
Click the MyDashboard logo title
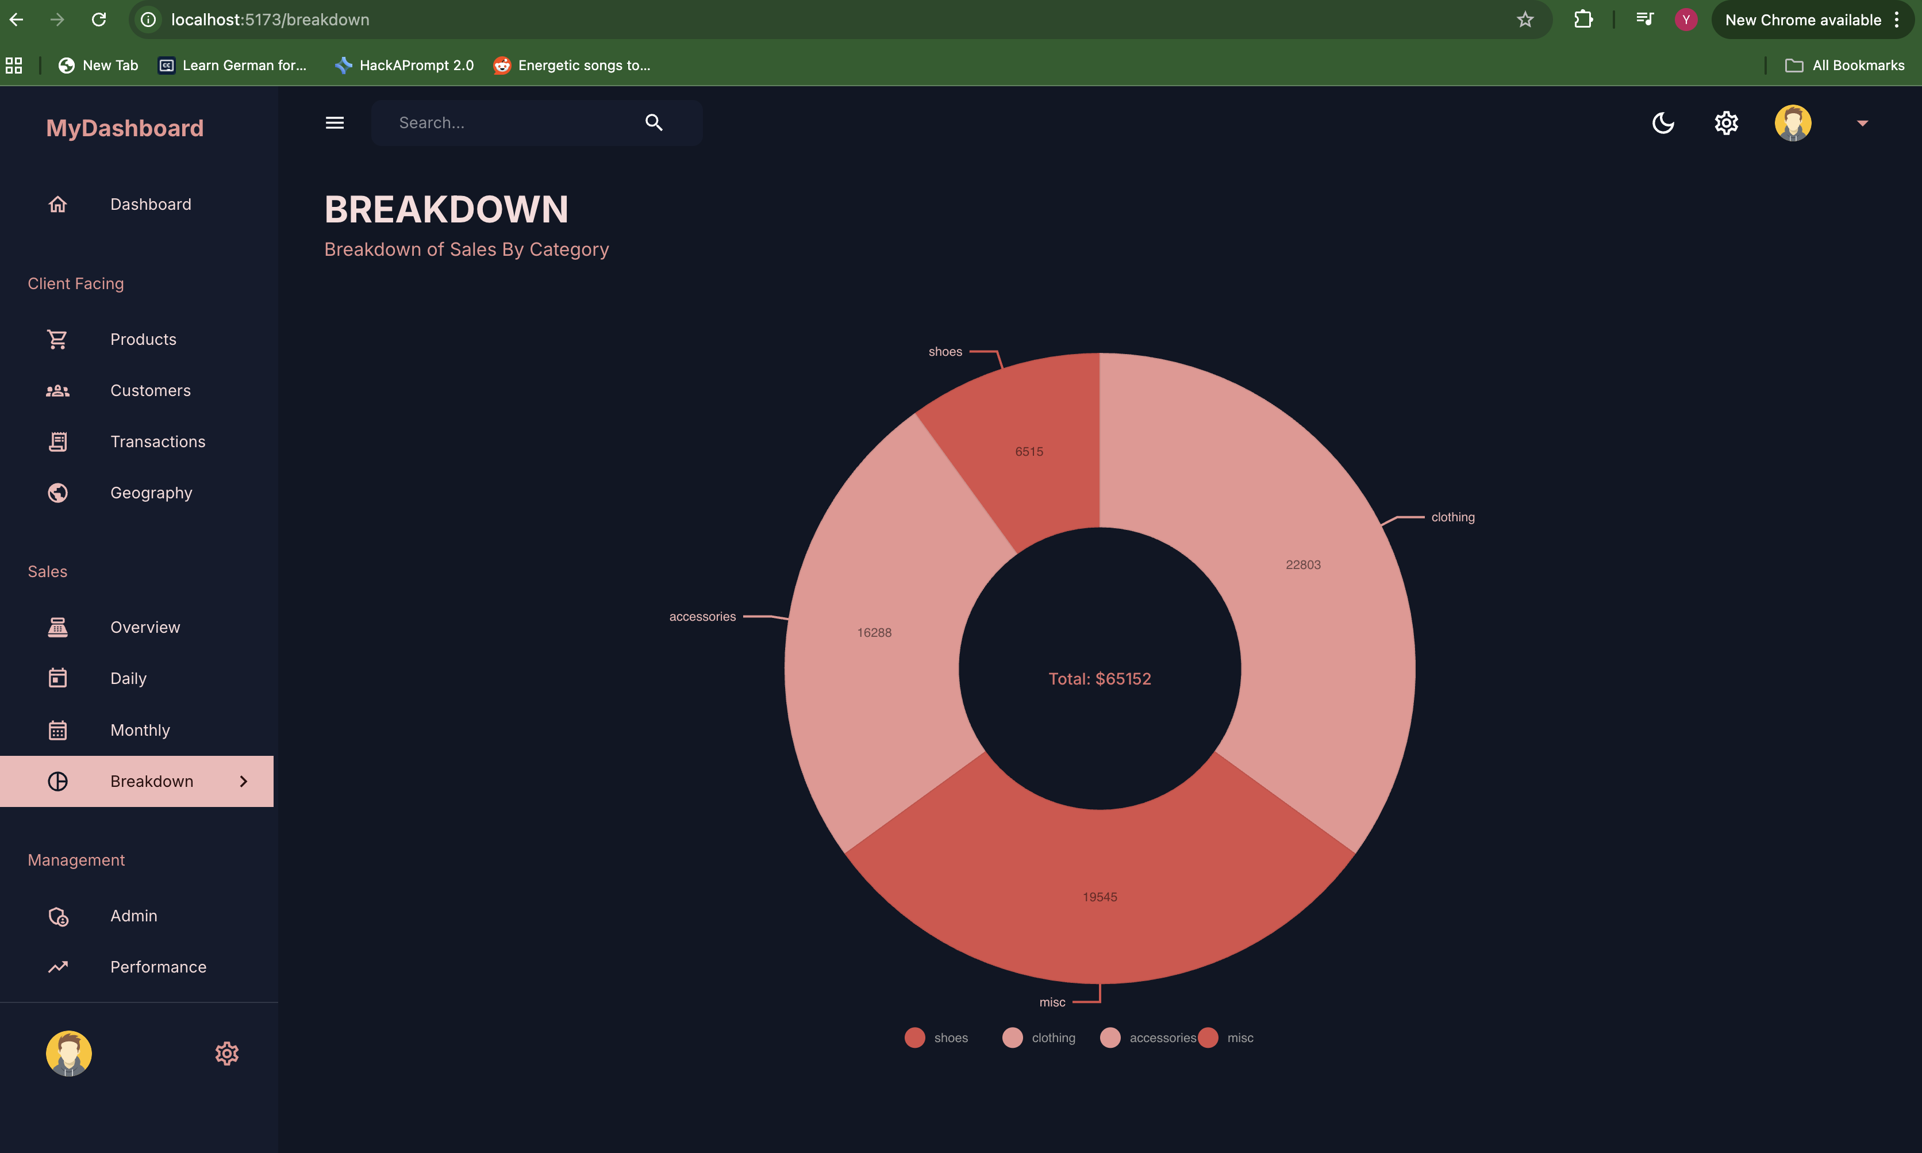(124, 128)
